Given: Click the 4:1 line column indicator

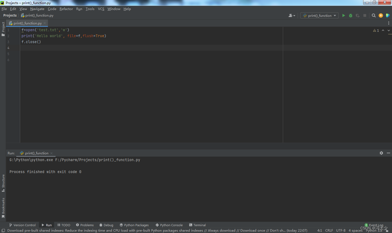Looking at the screenshot, I should pyautogui.click(x=320, y=231).
